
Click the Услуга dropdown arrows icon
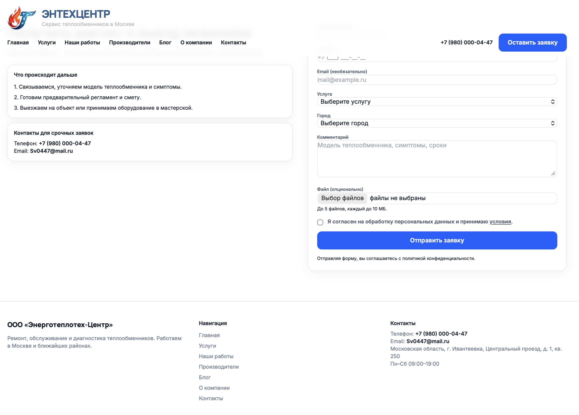click(x=552, y=102)
